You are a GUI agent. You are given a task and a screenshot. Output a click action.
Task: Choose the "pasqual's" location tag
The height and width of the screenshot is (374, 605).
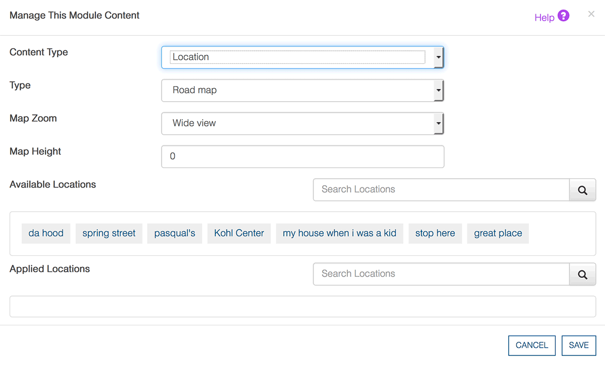[x=174, y=234]
